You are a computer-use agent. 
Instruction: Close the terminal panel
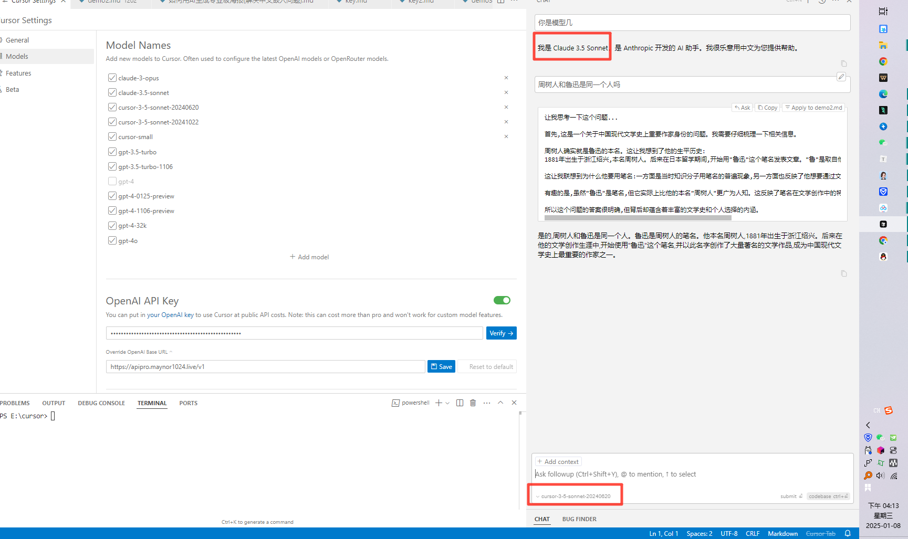[x=514, y=403]
